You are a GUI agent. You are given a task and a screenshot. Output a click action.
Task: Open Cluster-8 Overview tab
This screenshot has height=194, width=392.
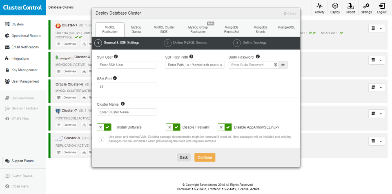pyautogui.click(x=67, y=153)
